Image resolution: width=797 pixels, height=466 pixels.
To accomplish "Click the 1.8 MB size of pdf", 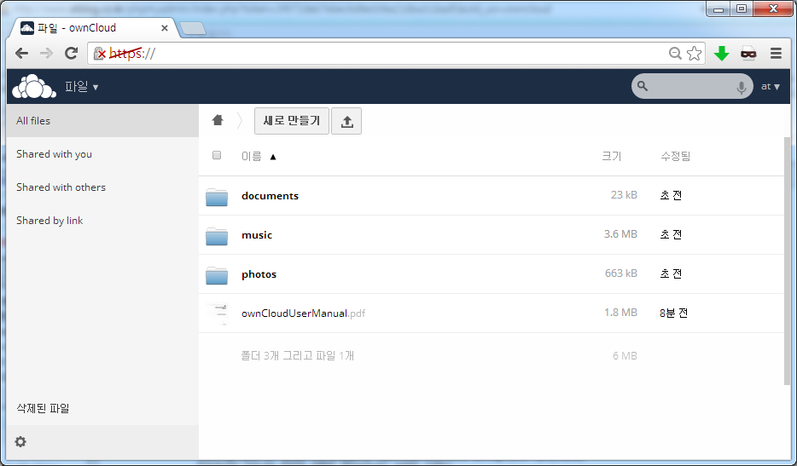I will click(x=620, y=312).
